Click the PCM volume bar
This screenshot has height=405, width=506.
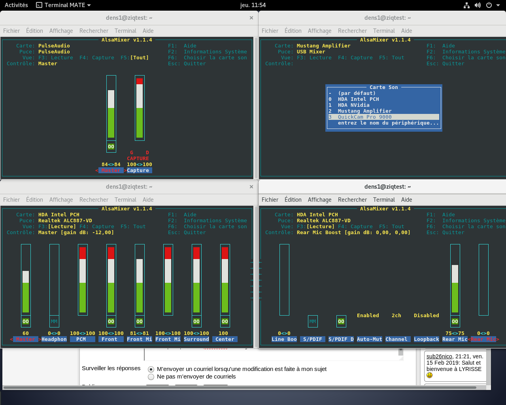pyautogui.click(x=83, y=280)
